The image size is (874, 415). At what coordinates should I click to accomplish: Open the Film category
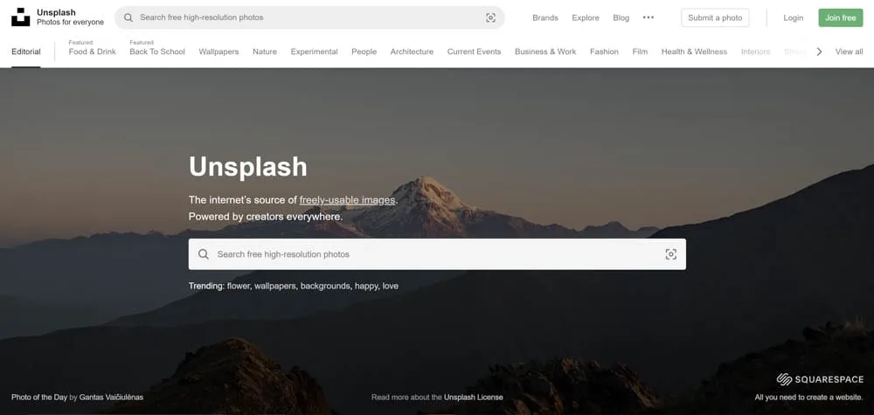point(640,52)
